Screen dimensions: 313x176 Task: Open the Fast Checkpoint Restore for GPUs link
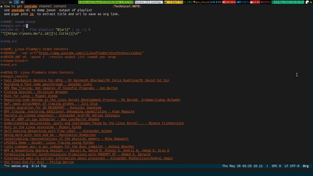point(87,80)
